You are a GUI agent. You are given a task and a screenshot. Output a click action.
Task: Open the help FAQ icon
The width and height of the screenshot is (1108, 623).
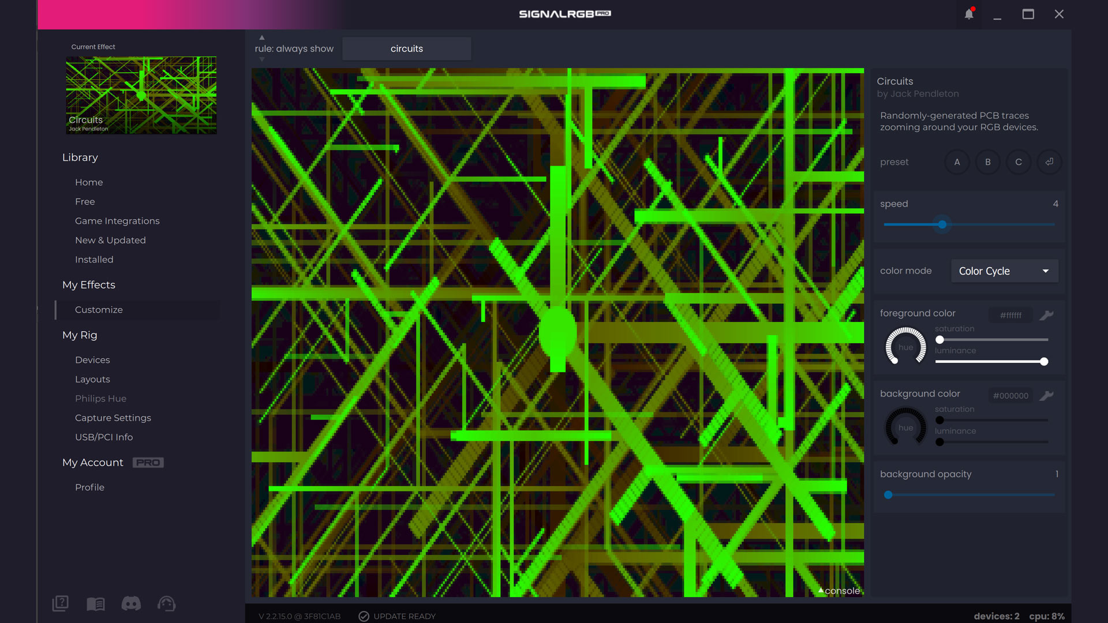pyautogui.click(x=61, y=603)
